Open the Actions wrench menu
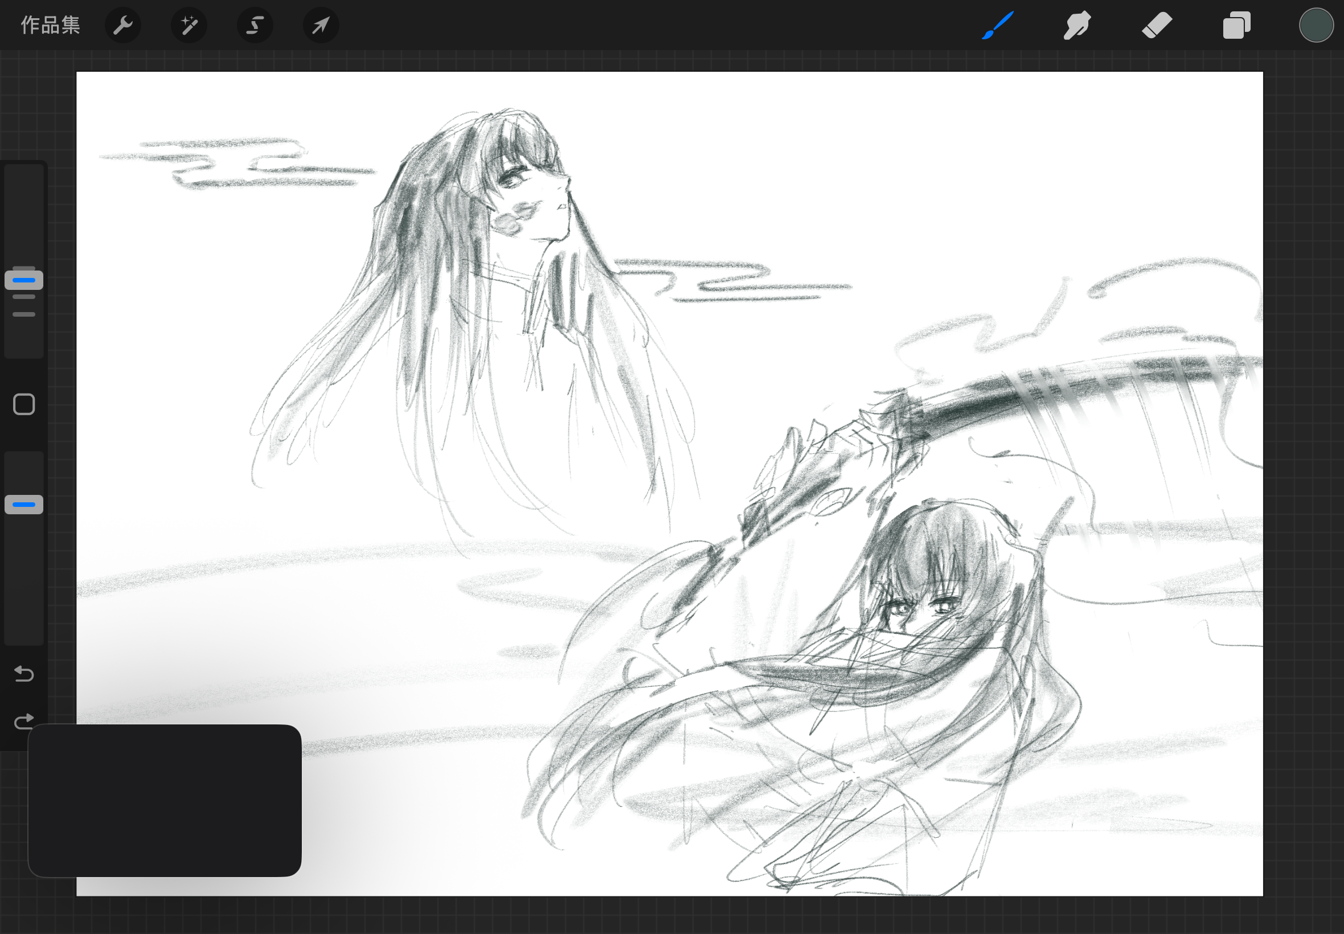1344x934 pixels. pos(123,25)
